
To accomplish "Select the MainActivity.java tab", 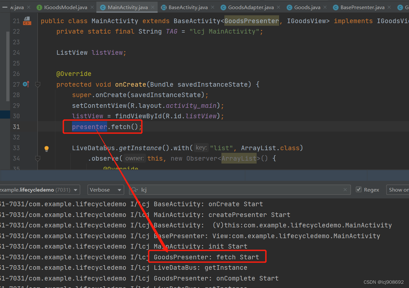I will (128, 7).
